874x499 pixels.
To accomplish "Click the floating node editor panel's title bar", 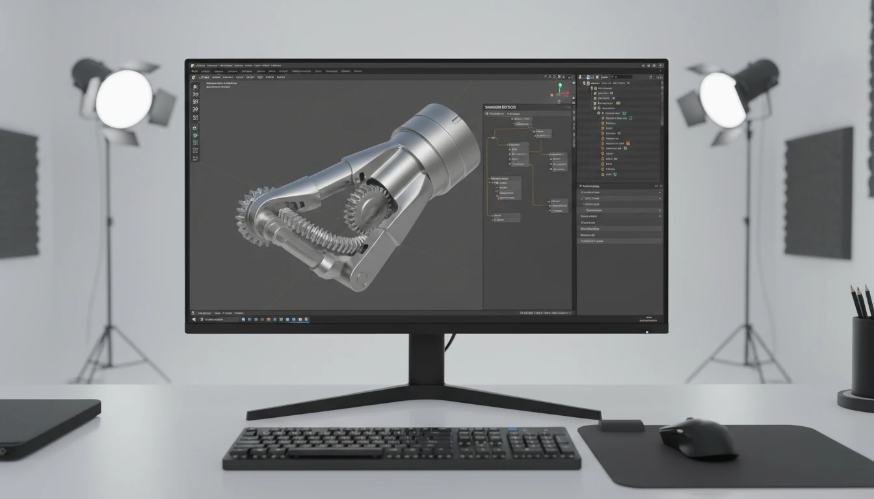I will tap(527, 107).
